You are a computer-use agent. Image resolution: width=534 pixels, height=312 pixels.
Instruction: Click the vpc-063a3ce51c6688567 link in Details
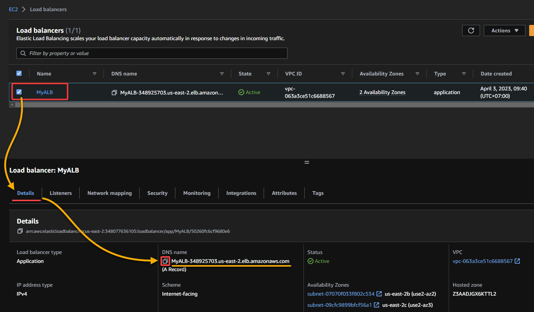click(x=483, y=261)
